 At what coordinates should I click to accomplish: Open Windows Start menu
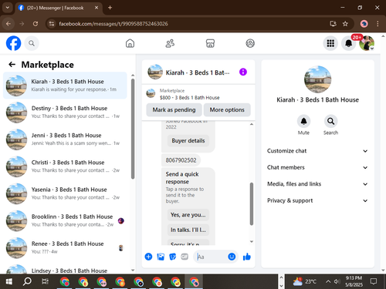point(9,282)
